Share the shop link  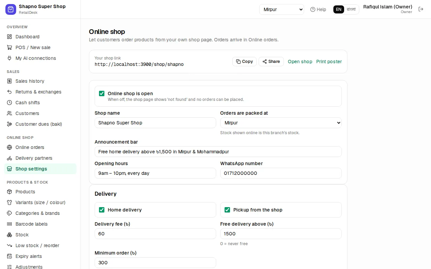coord(271,62)
